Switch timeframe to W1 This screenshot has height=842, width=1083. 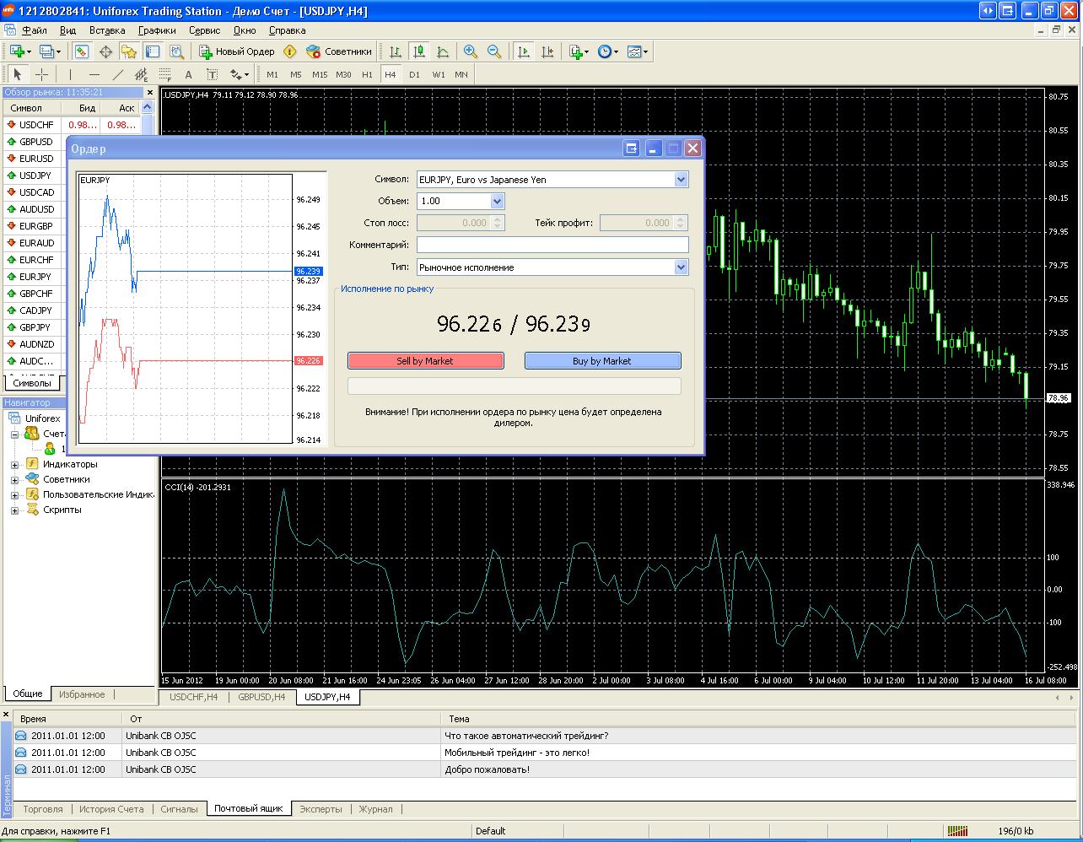coord(439,74)
